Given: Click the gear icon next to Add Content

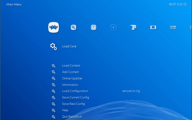Looking at the screenshot, I should 53,72.
